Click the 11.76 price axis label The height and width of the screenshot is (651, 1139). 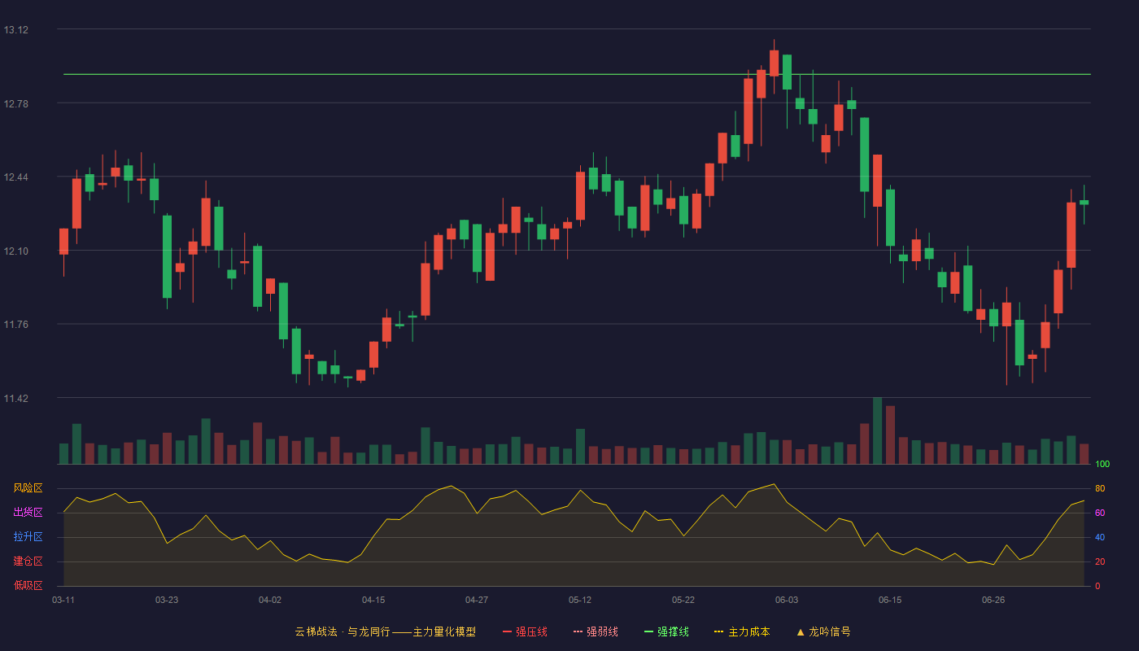coord(16,325)
